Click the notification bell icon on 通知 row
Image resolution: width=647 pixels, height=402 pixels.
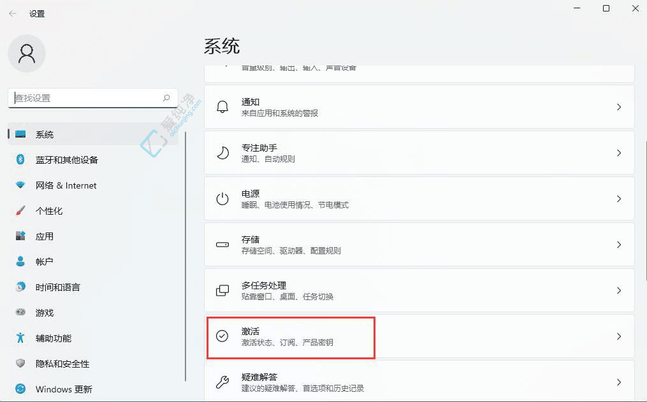(x=222, y=106)
